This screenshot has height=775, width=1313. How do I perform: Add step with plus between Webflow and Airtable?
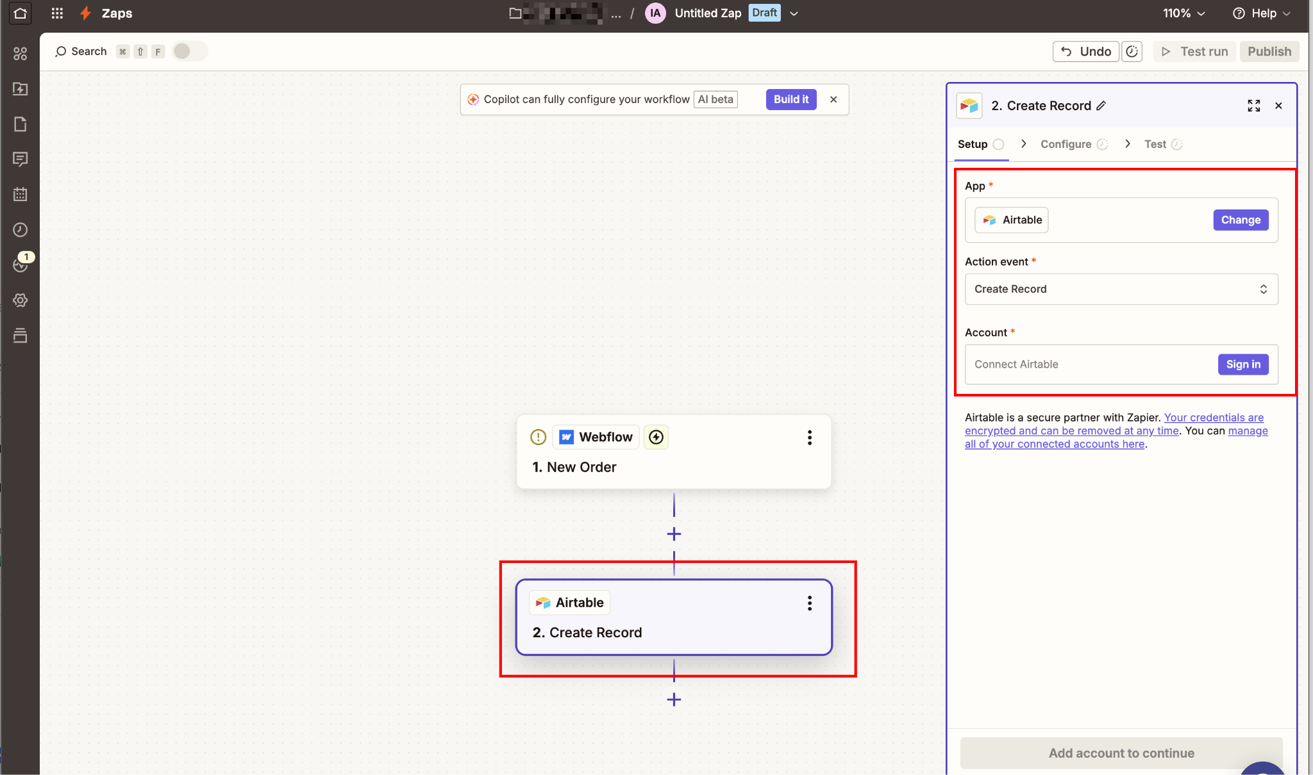pyautogui.click(x=674, y=534)
